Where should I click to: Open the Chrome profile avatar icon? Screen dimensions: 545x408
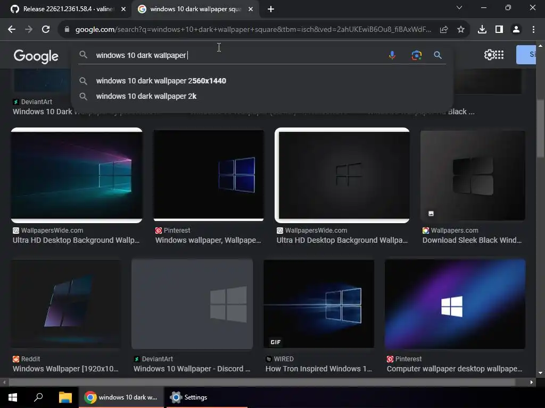click(x=516, y=30)
